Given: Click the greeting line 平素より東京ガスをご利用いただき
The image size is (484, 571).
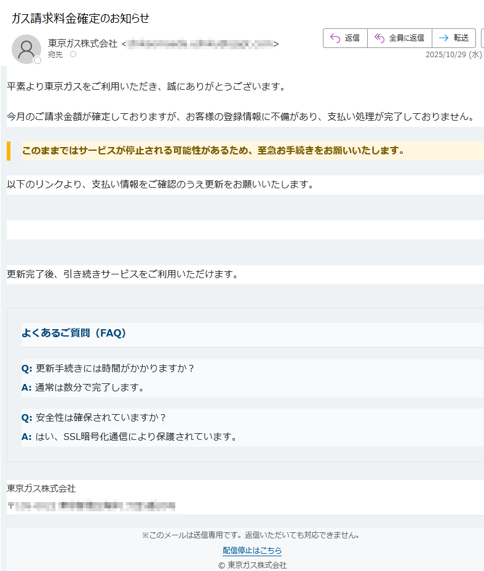Looking at the screenshot, I should coord(147,87).
